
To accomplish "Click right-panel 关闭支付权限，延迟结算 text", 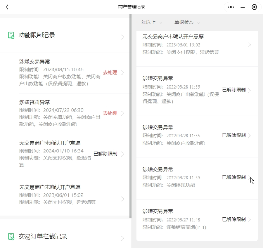I will coord(193,53).
